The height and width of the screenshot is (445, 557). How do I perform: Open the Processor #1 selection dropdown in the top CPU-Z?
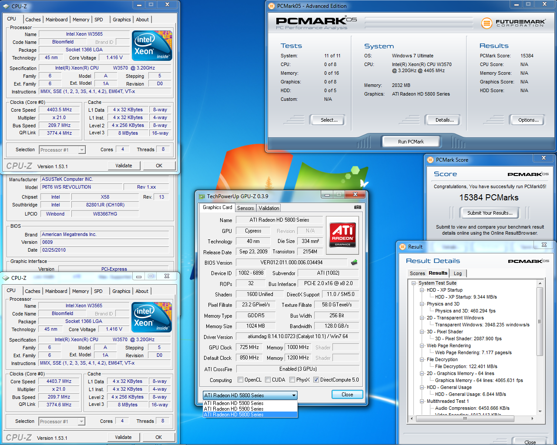click(x=62, y=150)
